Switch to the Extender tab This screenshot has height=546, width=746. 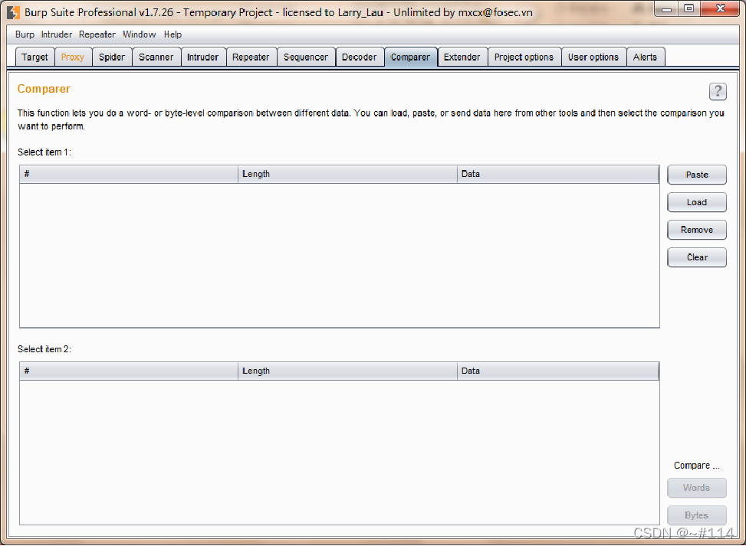click(462, 57)
